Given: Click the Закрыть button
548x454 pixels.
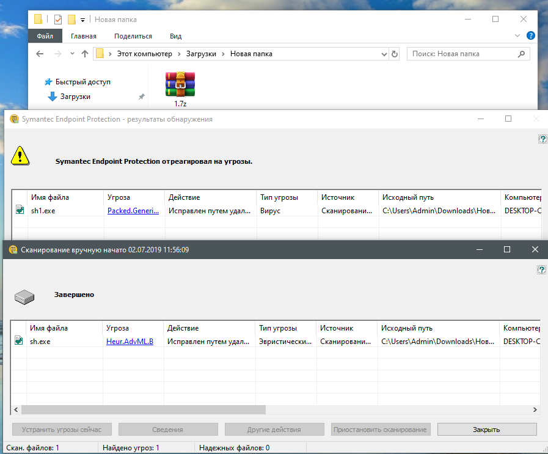Looking at the screenshot, I should (487, 430).
